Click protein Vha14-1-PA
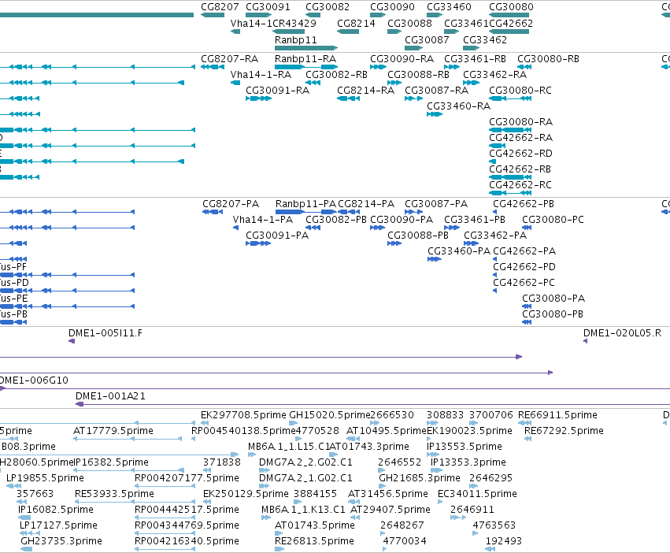 tap(236, 228)
